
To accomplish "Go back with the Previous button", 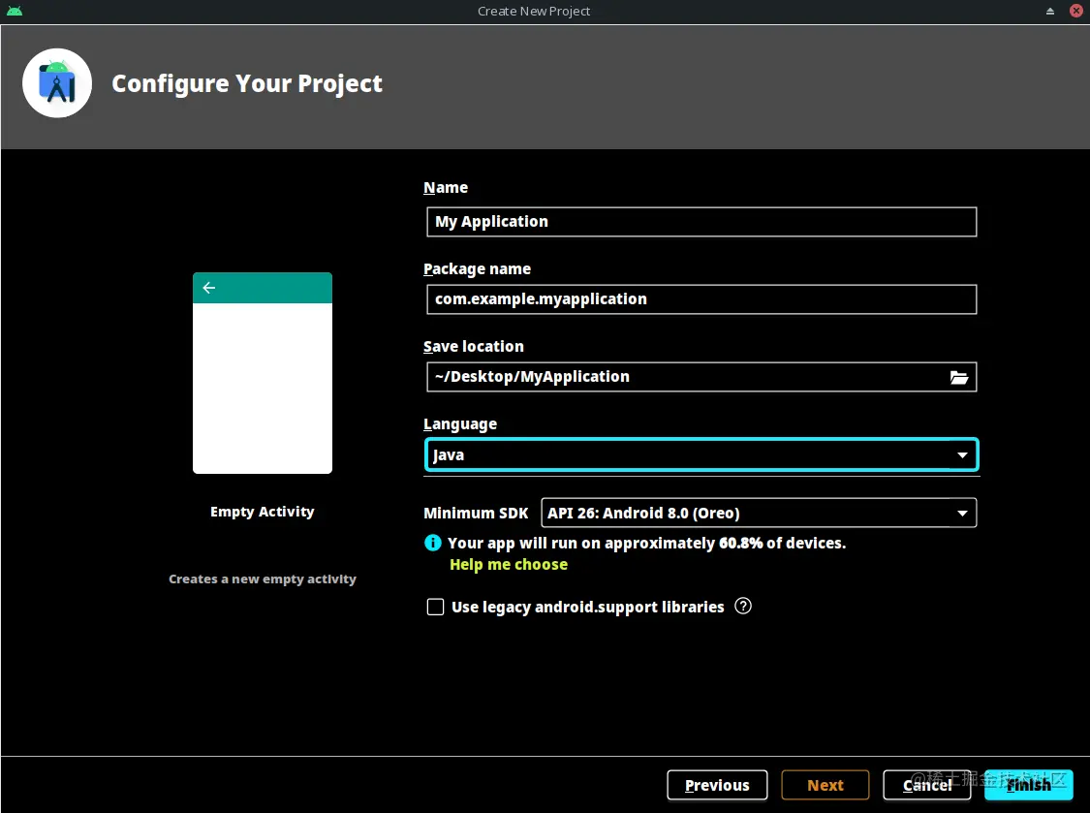I will [717, 785].
